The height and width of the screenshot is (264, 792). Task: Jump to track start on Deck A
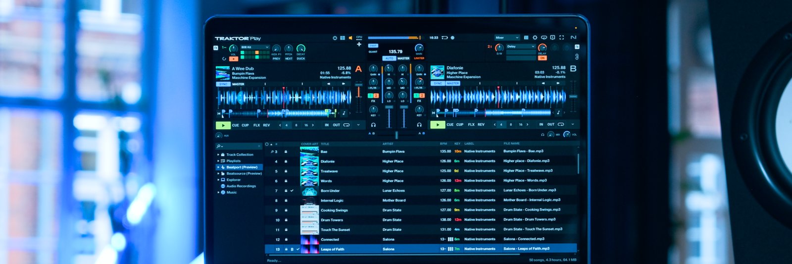219,113
